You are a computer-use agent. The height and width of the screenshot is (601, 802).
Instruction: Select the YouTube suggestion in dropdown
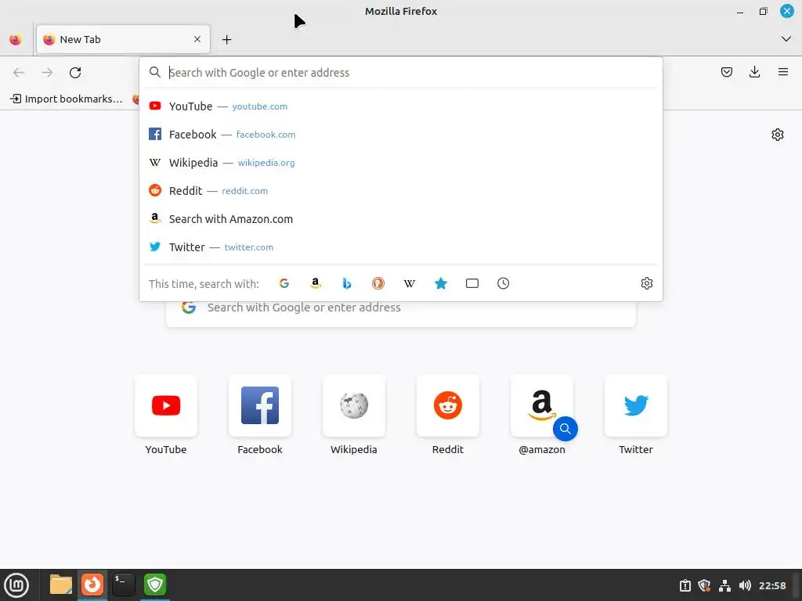coord(400,106)
